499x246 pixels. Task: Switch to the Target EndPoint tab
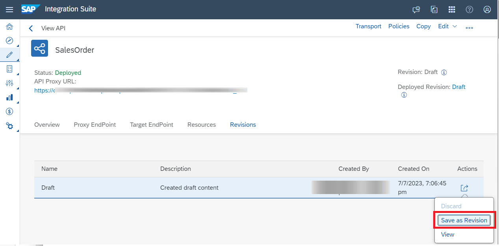click(x=152, y=125)
